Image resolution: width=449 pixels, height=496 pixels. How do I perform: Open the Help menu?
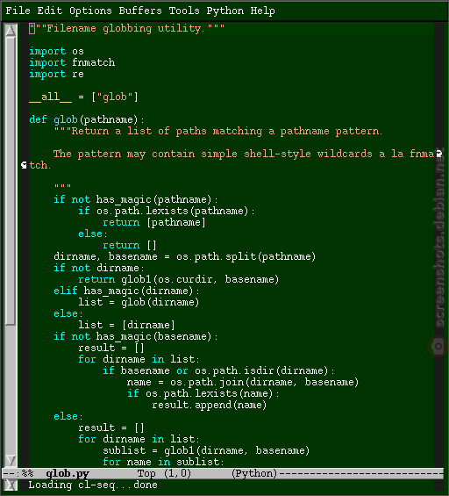click(262, 11)
